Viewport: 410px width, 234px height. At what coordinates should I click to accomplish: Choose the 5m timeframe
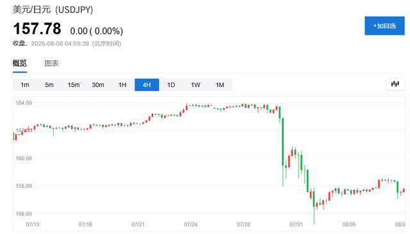(49, 85)
